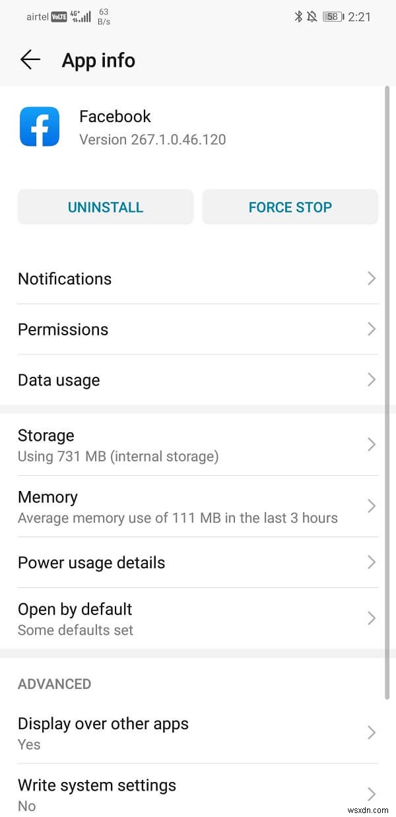The image size is (396, 817).
Task: Tap the Facebook app icon
Action: [39, 125]
